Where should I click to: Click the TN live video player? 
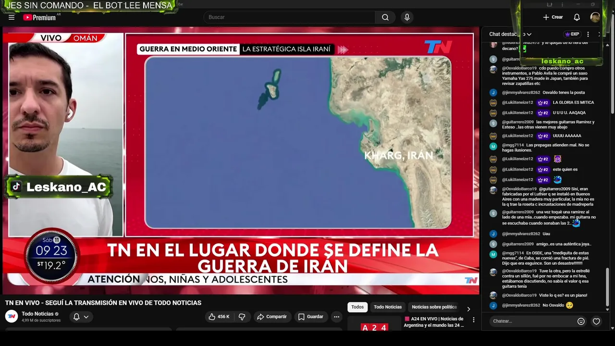click(x=241, y=161)
